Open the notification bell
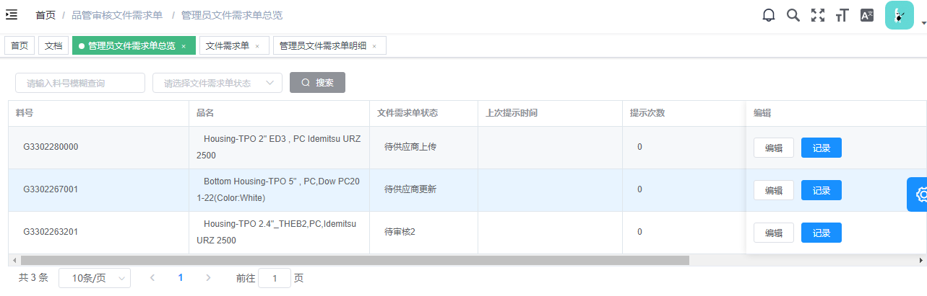This screenshot has width=927, height=296. [x=769, y=15]
